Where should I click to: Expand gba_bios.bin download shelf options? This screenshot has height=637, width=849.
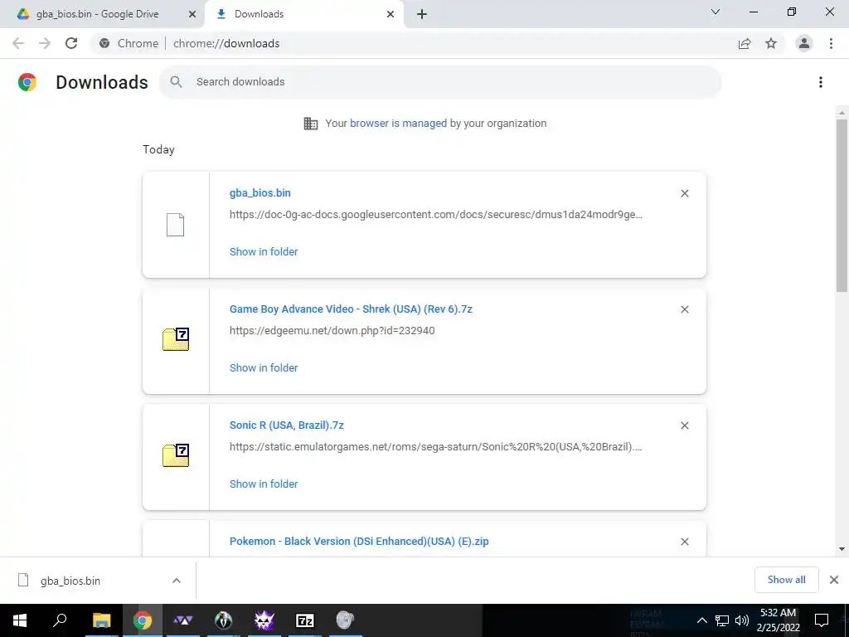(177, 581)
